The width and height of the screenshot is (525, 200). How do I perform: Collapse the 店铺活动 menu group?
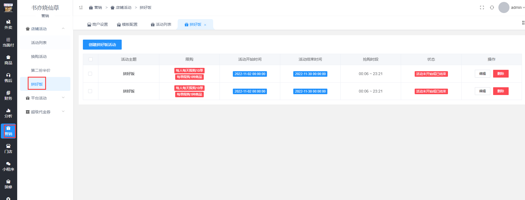pos(45,29)
